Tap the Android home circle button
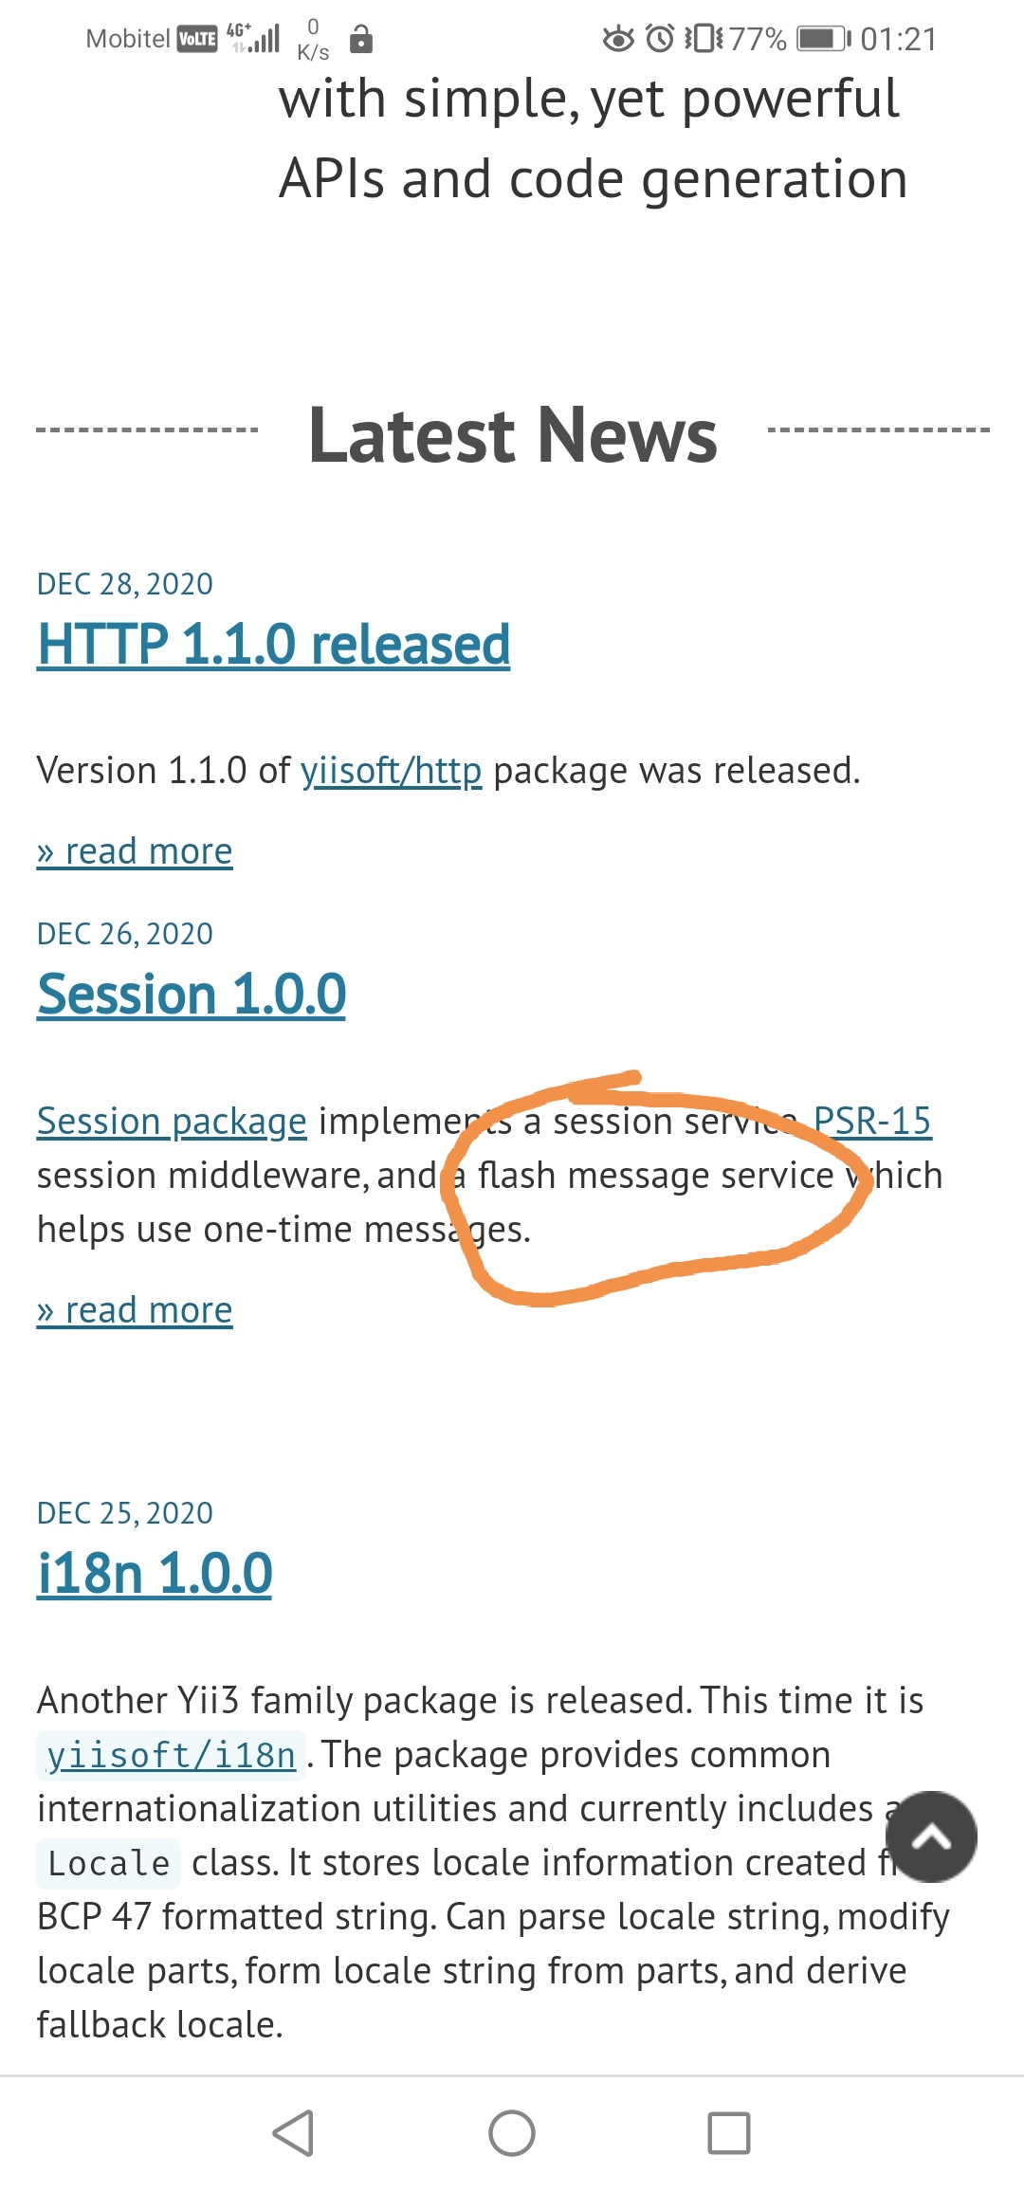 pyautogui.click(x=512, y=2133)
